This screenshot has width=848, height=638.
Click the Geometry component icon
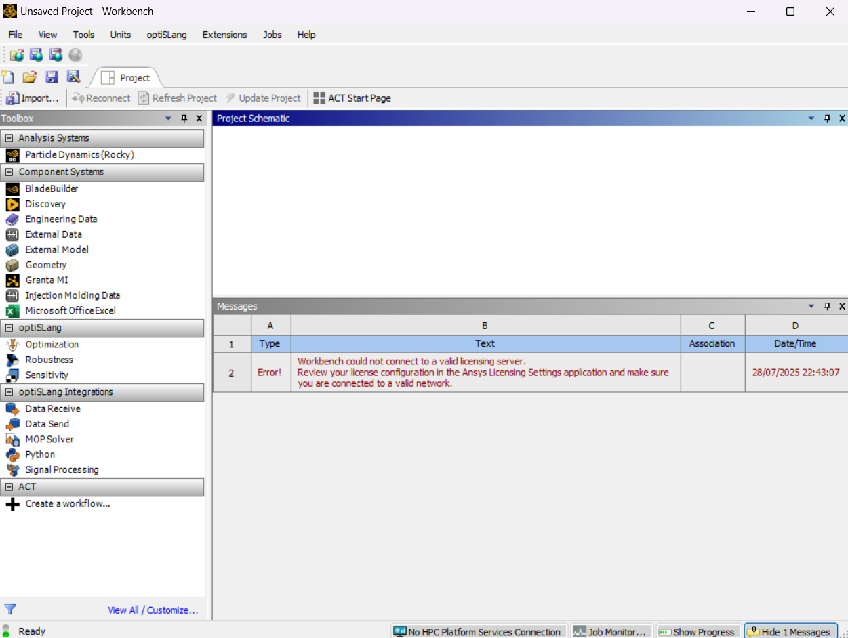pos(12,265)
